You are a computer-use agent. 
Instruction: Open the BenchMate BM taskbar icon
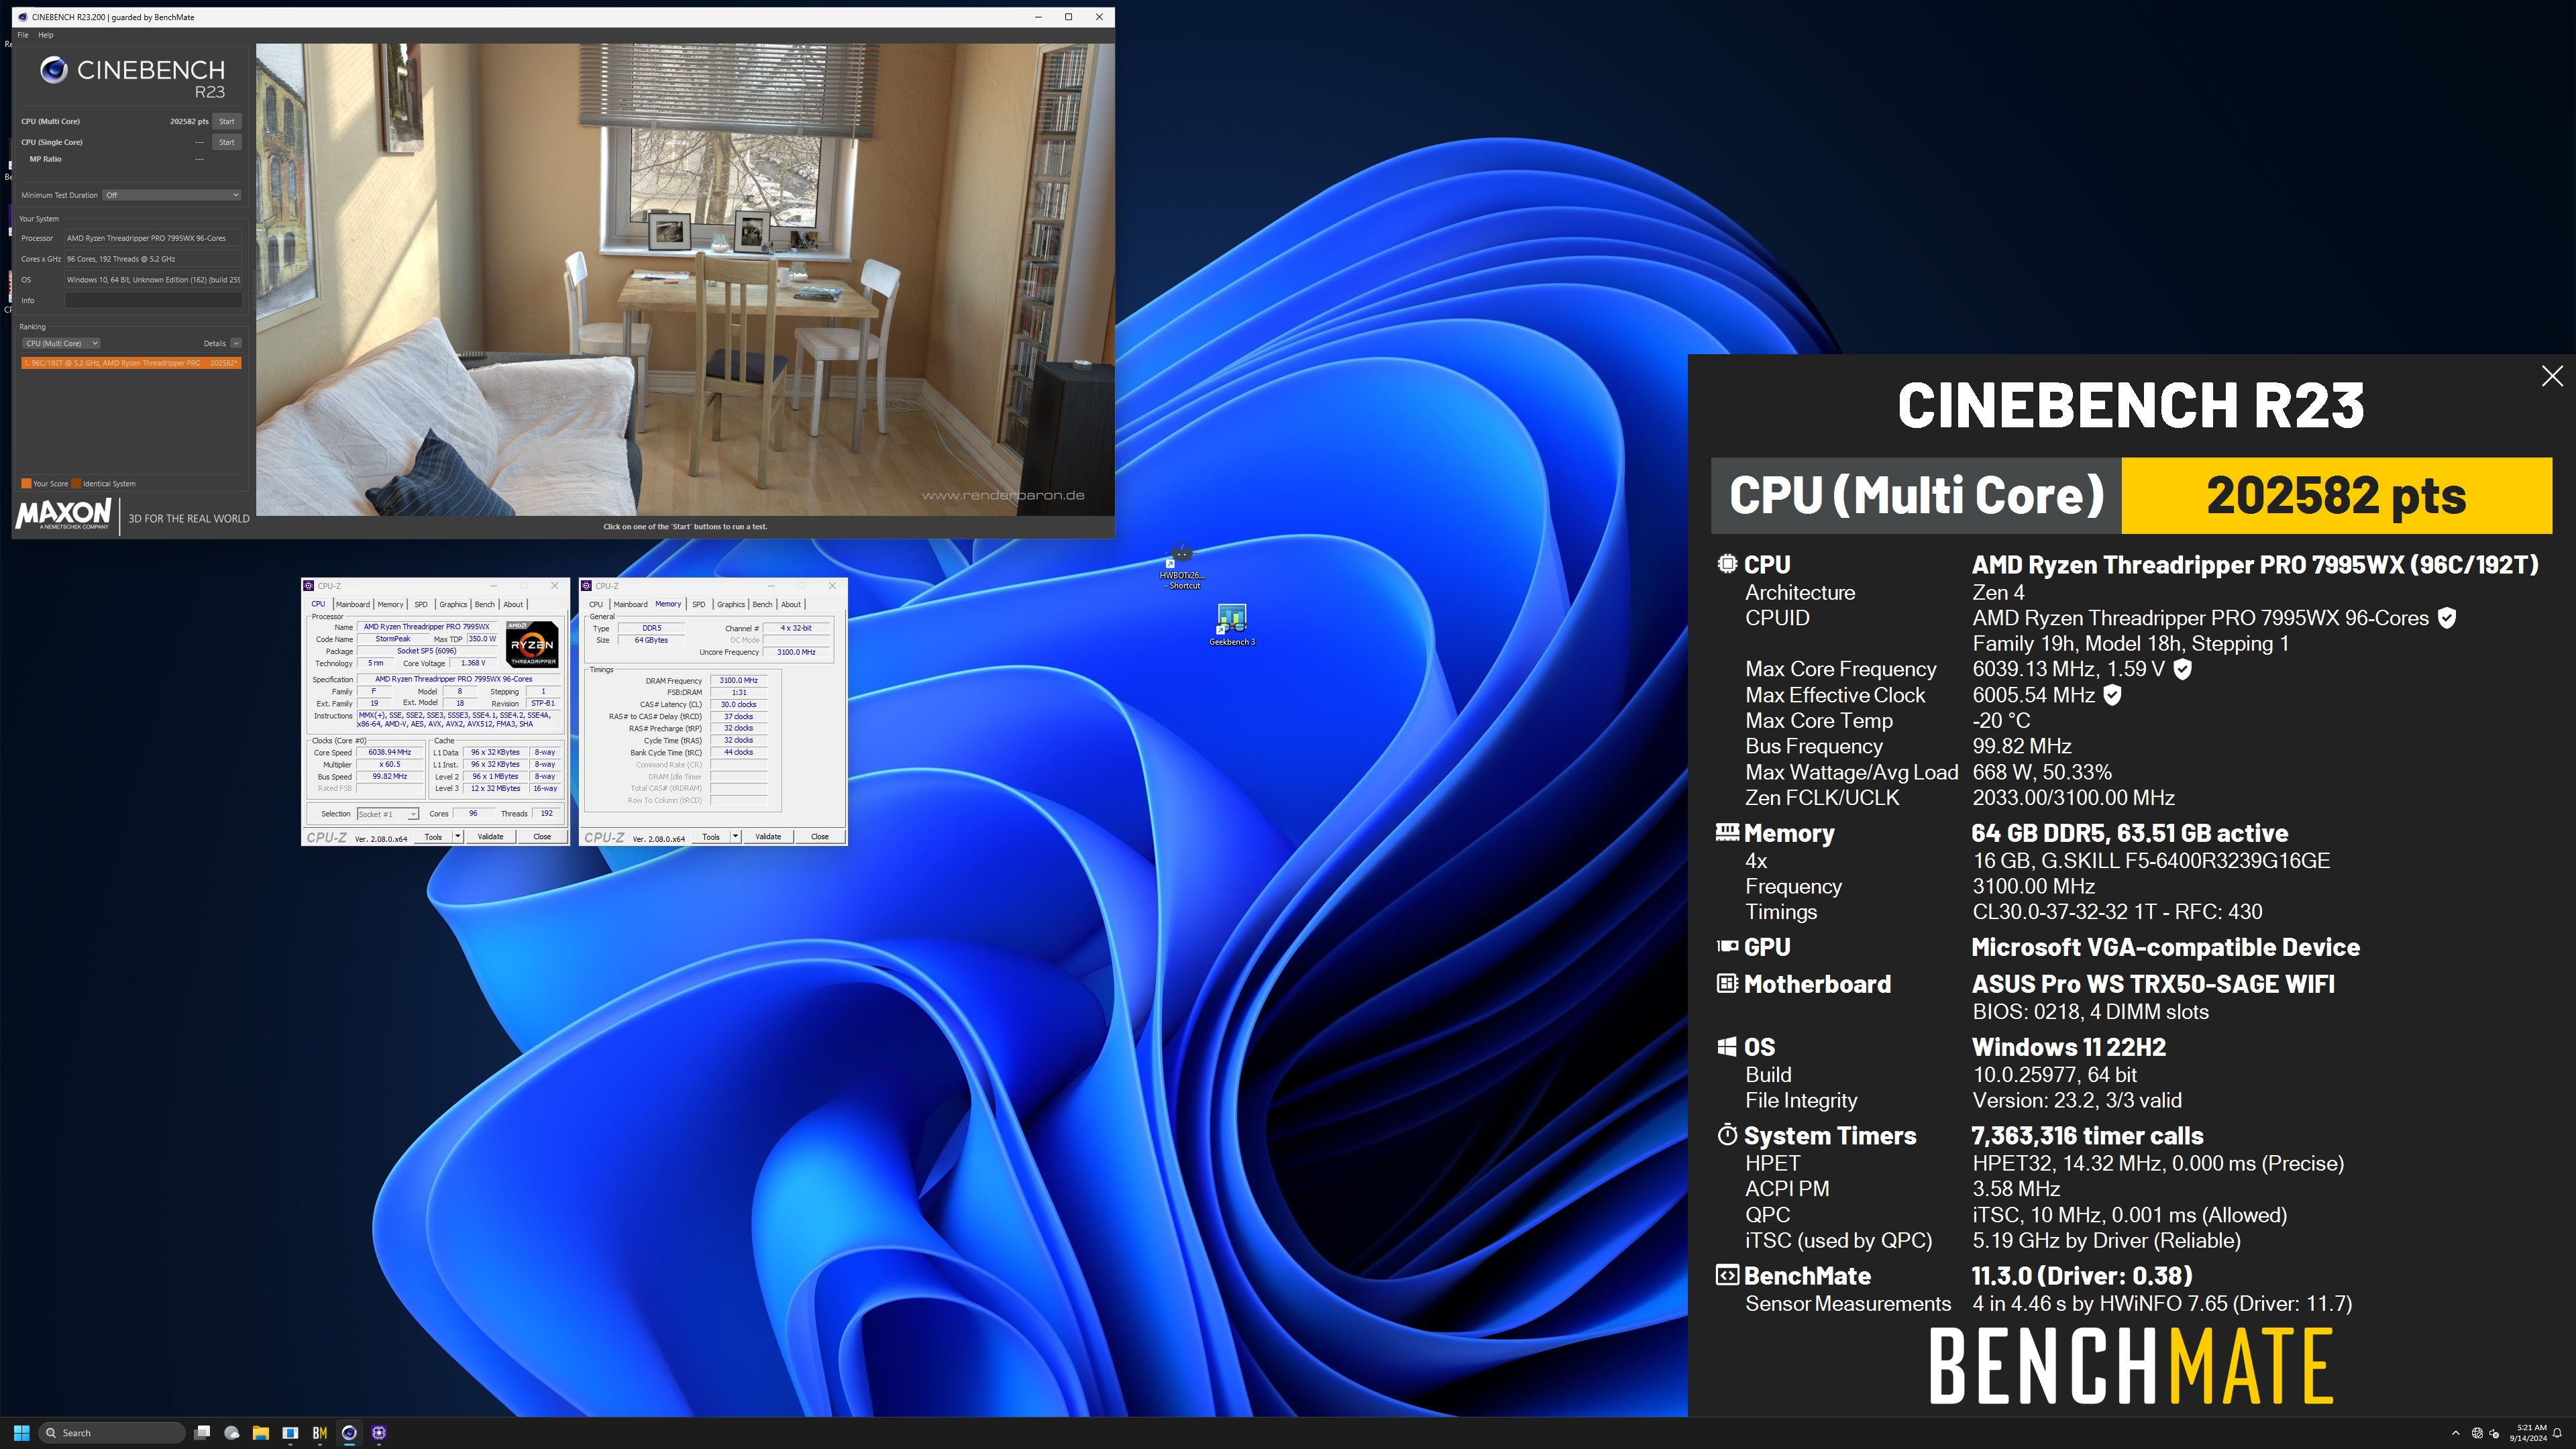pos(319,1432)
